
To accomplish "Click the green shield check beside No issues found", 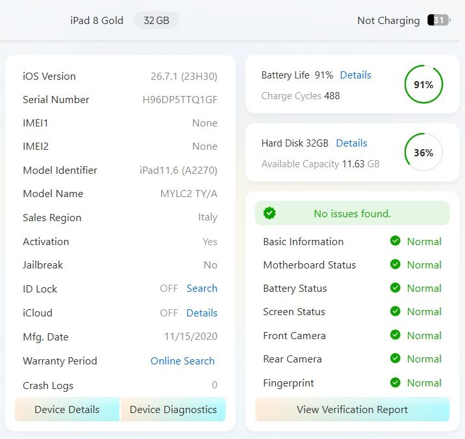I will (x=270, y=213).
